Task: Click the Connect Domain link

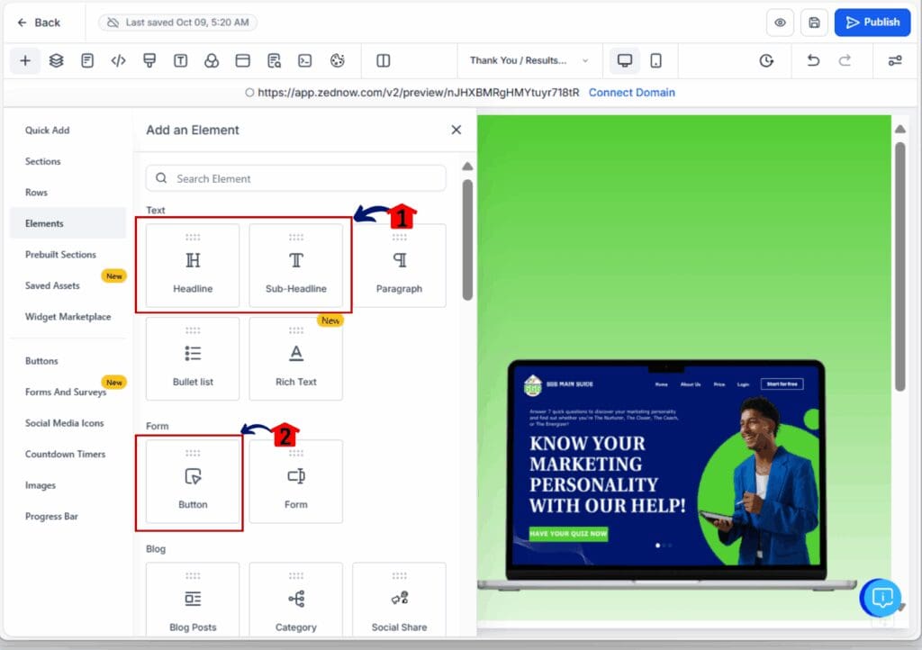Action: point(631,93)
